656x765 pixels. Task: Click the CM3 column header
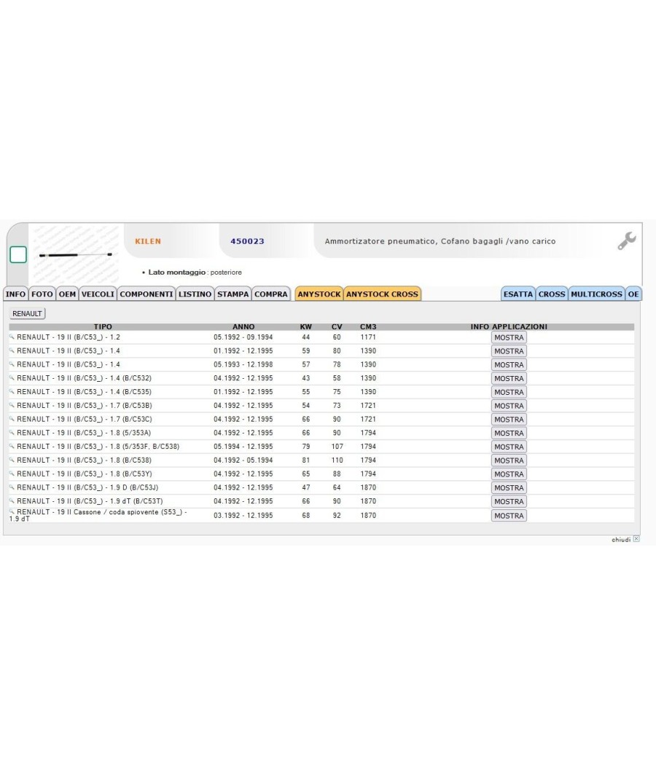click(x=368, y=326)
